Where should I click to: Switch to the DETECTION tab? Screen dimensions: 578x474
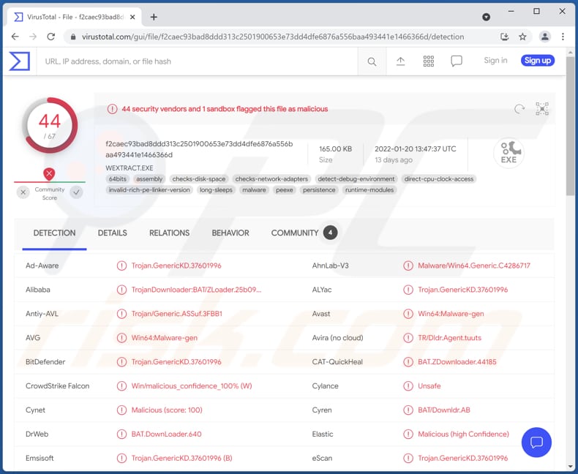[55, 233]
